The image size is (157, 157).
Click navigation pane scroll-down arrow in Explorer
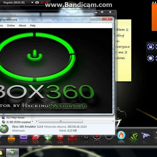point(33,121)
